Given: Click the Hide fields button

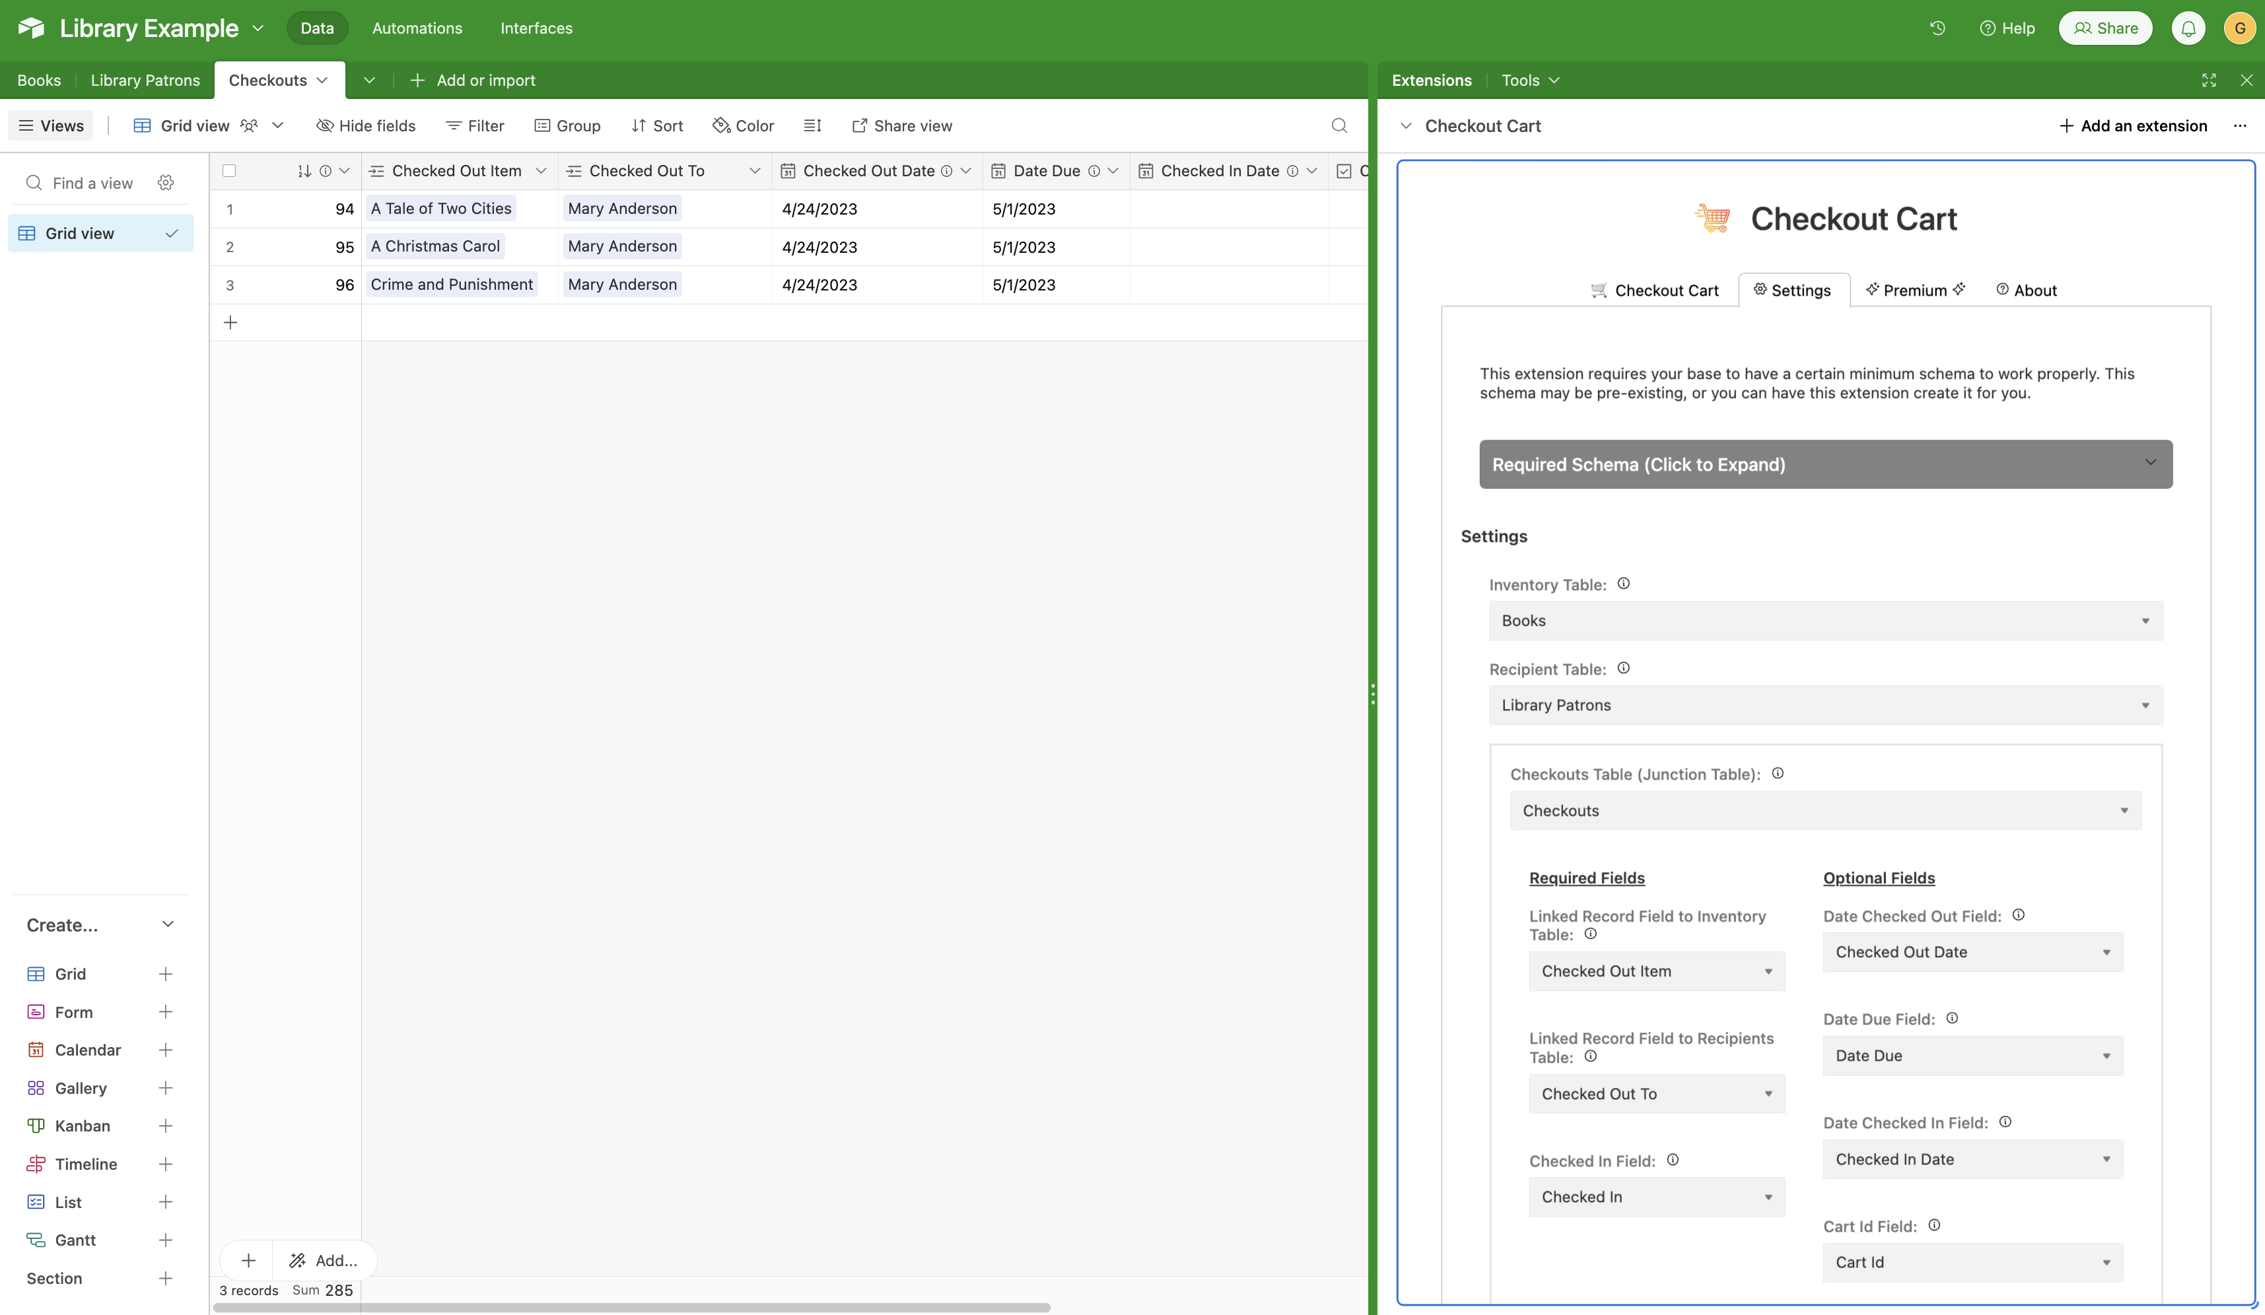Looking at the screenshot, I should 366,125.
